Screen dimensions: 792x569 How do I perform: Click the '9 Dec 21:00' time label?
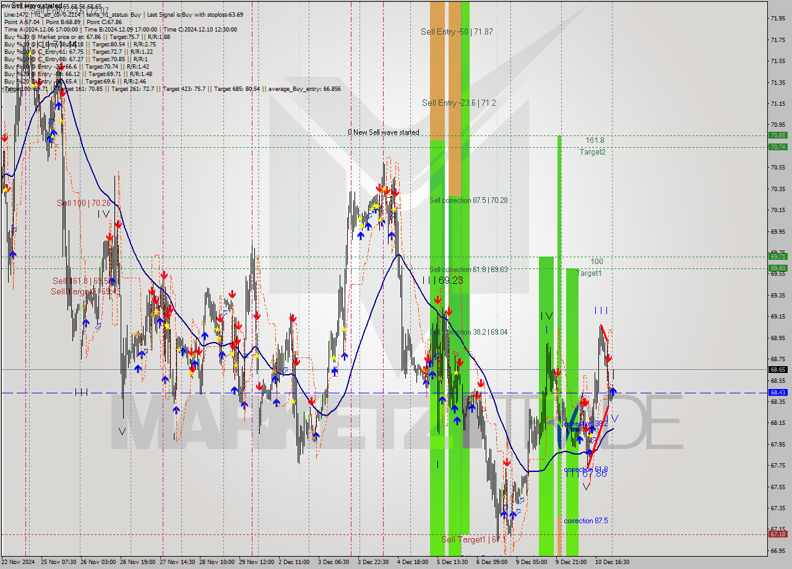point(571,562)
